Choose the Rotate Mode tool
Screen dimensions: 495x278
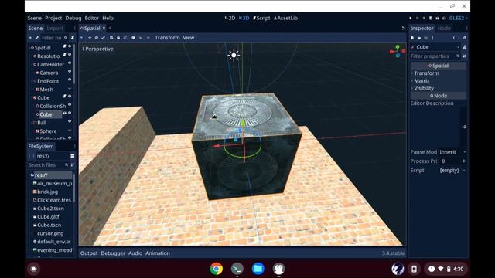[96, 38]
